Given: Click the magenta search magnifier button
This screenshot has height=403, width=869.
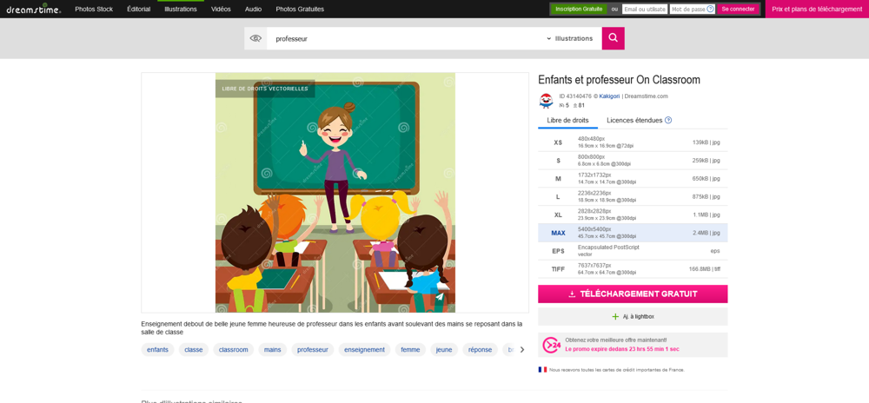Looking at the screenshot, I should [613, 38].
